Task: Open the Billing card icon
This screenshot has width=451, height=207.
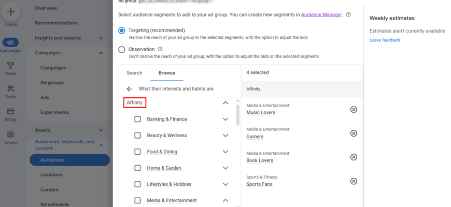Action: coord(11,111)
